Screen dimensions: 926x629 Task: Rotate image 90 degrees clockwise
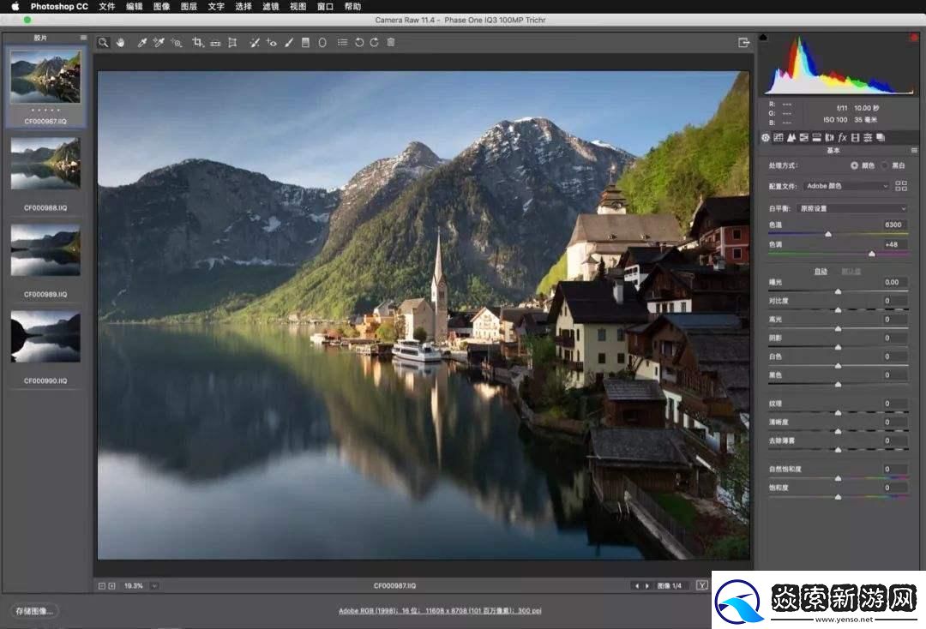click(x=375, y=42)
